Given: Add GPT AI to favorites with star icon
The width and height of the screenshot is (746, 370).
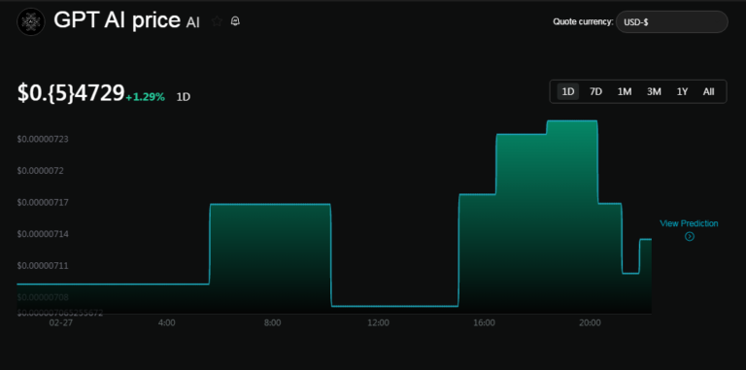Looking at the screenshot, I should (217, 21).
